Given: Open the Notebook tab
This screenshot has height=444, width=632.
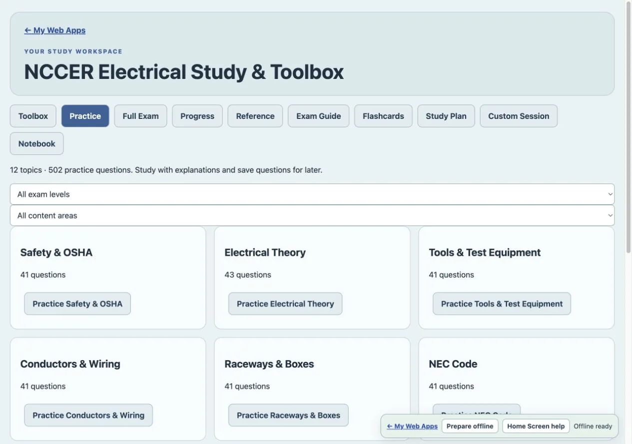Looking at the screenshot, I should 36,143.
